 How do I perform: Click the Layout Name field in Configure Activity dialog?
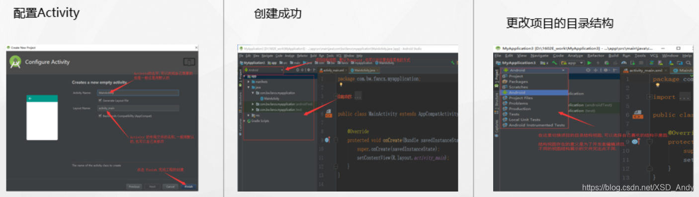point(138,108)
